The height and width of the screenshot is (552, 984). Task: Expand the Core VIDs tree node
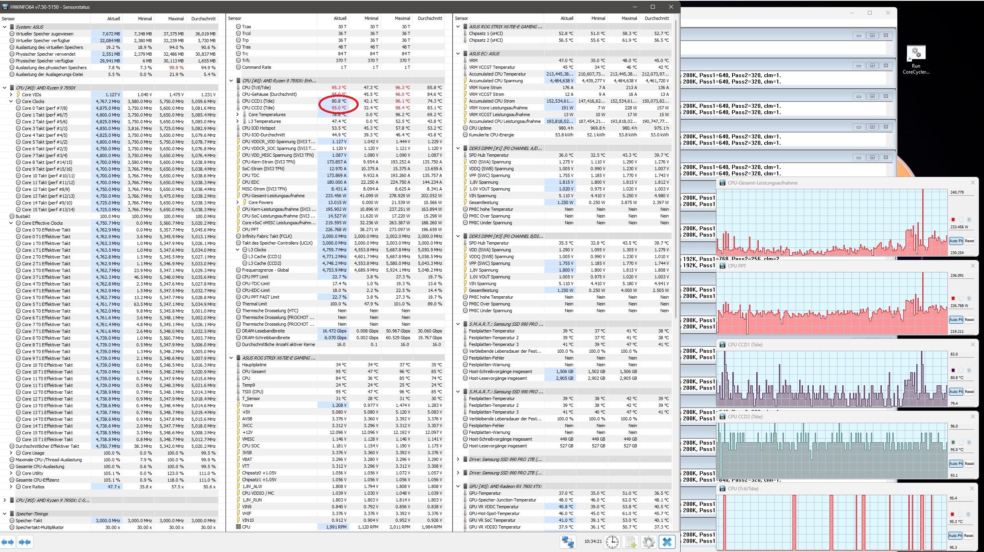11,95
